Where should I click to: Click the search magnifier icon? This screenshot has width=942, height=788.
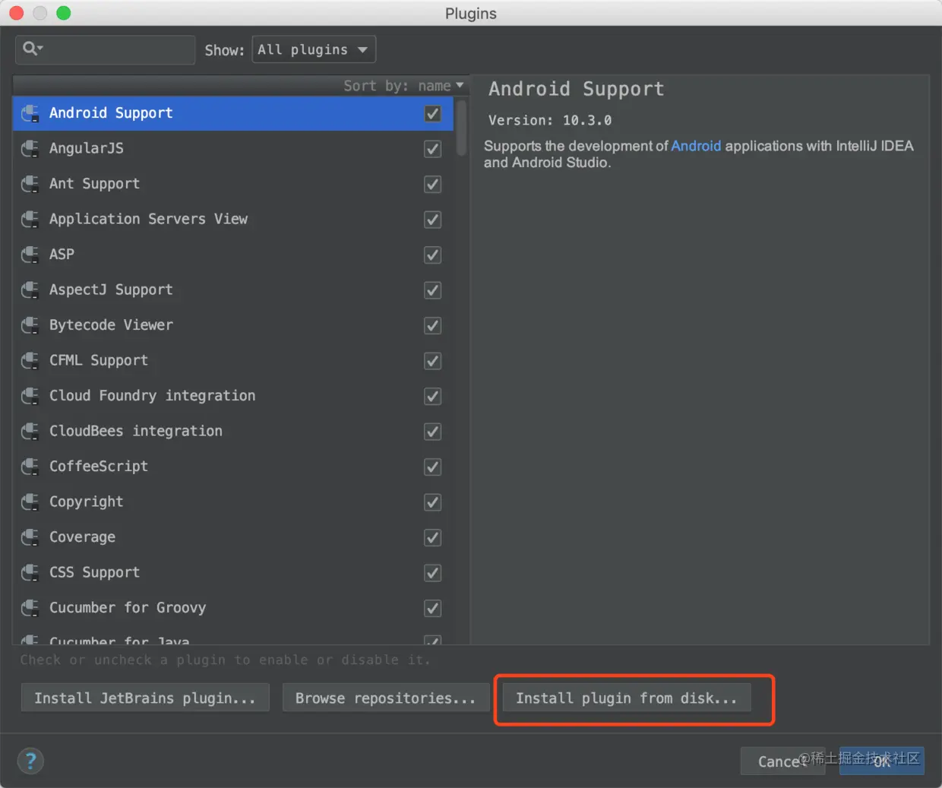(x=32, y=49)
